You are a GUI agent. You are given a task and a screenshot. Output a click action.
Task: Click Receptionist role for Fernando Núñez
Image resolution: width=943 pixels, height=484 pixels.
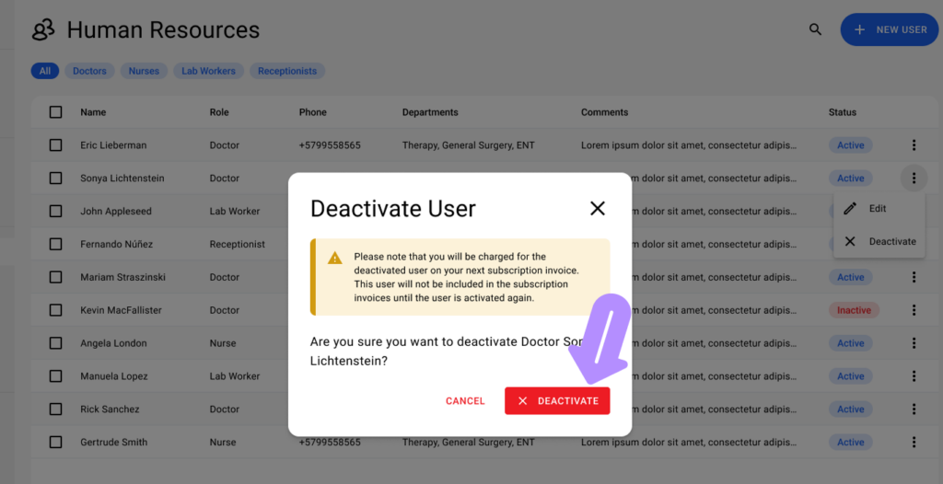pyautogui.click(x=237, y=245)
